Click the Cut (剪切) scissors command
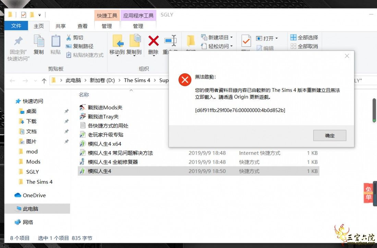This screenshot has height=248, width=377. tap(74, 37)
